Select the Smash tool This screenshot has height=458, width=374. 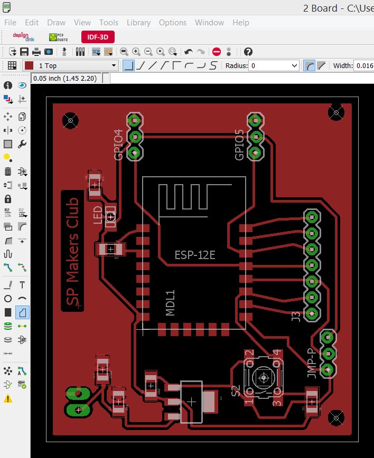[8, 226]
